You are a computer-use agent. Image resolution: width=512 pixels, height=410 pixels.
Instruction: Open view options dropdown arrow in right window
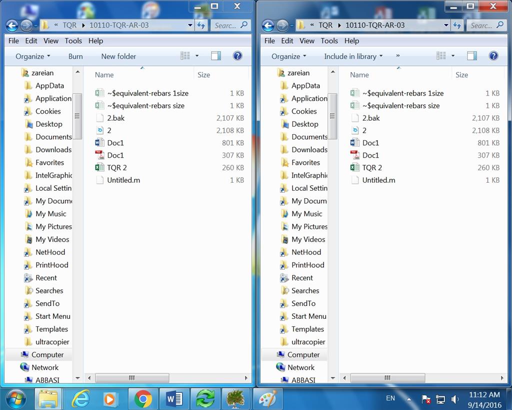pos(453,56)
